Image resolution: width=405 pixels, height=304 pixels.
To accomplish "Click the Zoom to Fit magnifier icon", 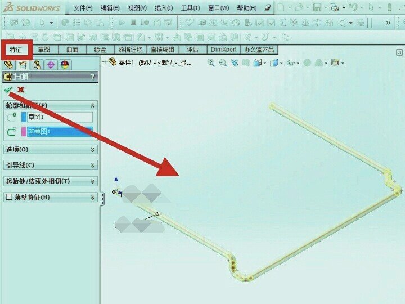I will click(x=211, y=62).
